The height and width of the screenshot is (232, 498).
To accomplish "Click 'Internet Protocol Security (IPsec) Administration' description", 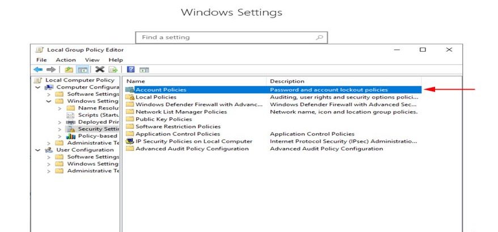I will tap(343, 141).
